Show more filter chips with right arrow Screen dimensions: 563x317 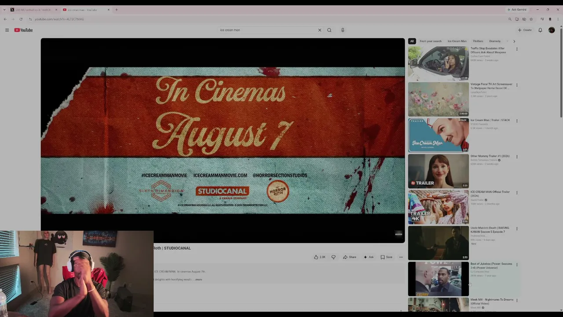(x=514, y=41)
